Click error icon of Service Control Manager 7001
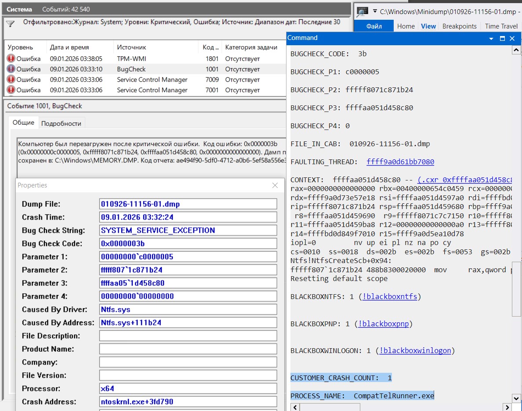This screenshot has width=522, height=411. [11, 90]
